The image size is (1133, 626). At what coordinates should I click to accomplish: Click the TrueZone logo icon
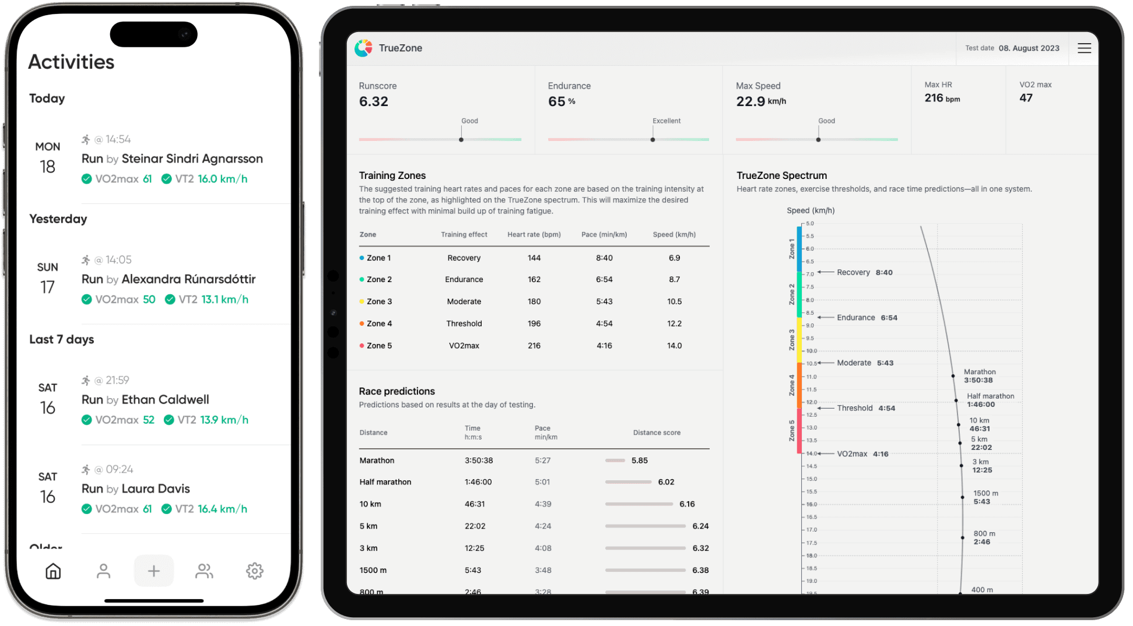pos(363,48)
